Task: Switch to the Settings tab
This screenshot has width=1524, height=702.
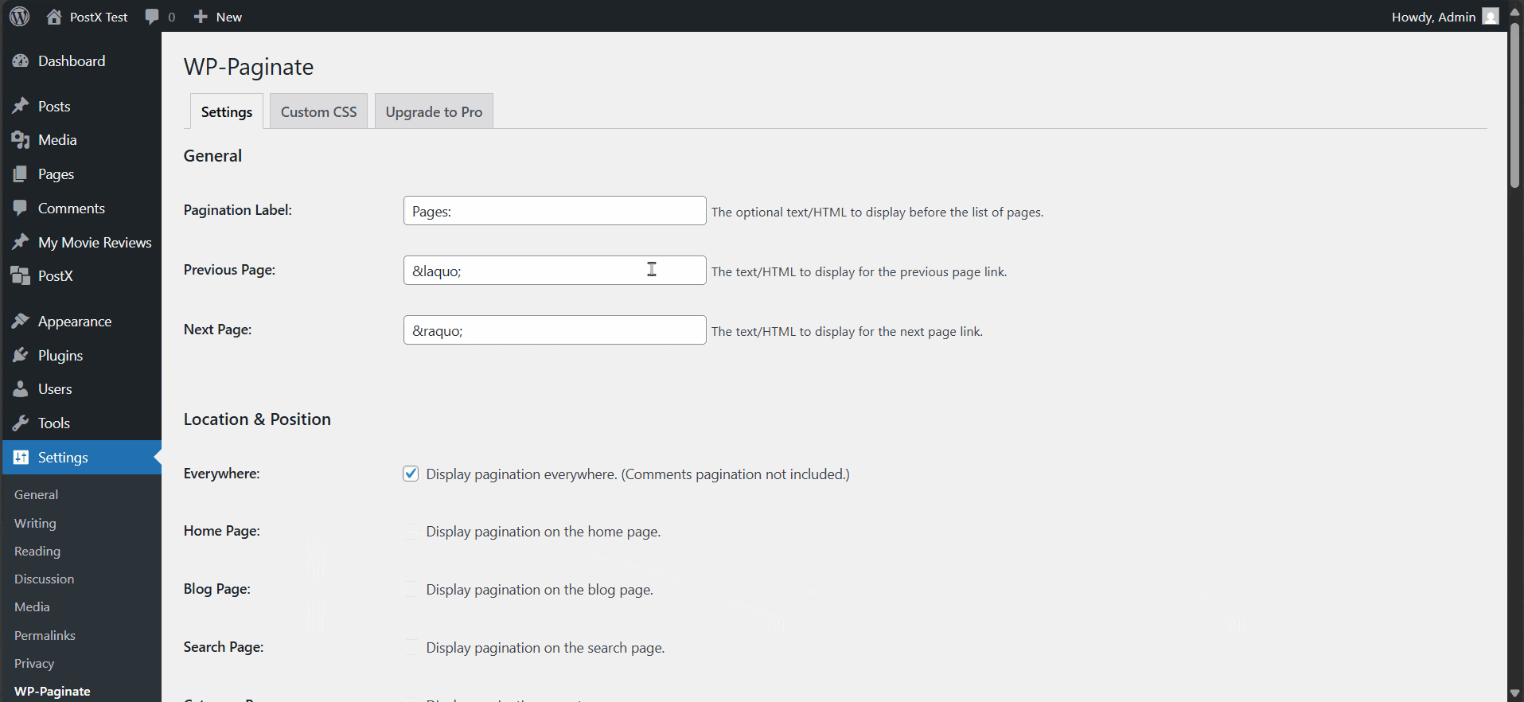Action: pos(227,111)
